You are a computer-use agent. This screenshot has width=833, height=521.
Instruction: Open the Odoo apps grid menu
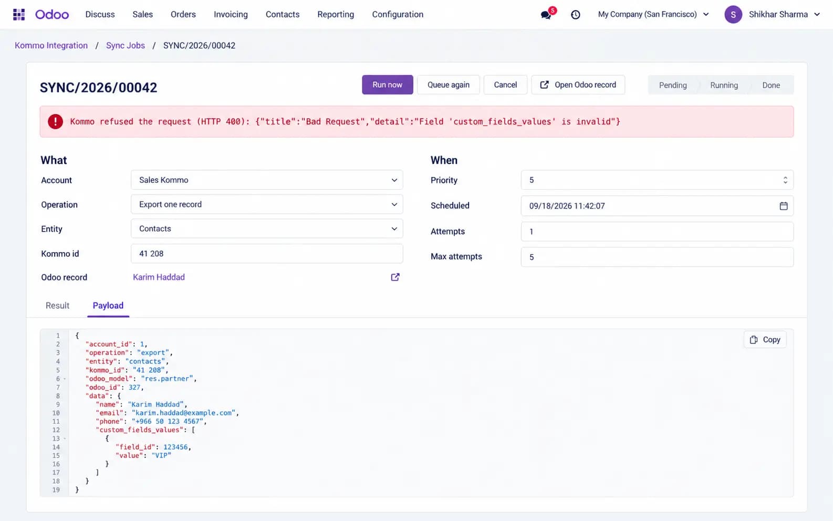(19, 14)
